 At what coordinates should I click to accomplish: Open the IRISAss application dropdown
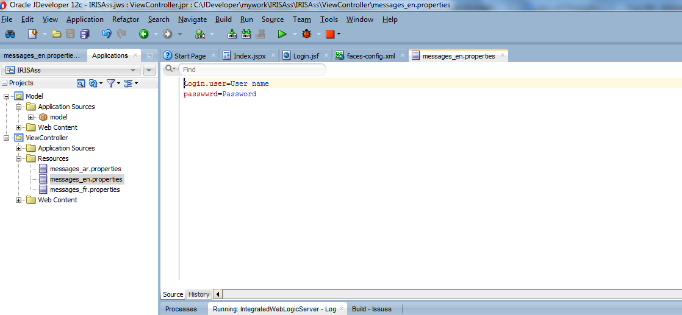click(x=133, y=70)
